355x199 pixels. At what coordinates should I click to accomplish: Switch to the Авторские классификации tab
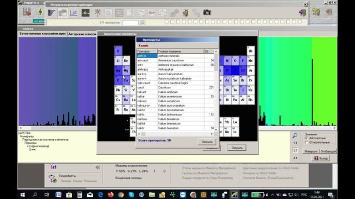[82, 34]
